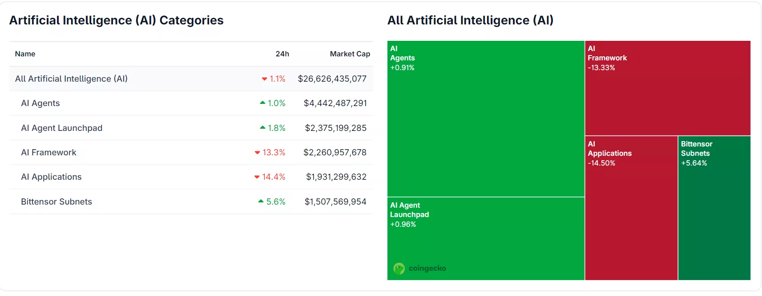Open the Bittensor Subnets category row

(56, 201)
